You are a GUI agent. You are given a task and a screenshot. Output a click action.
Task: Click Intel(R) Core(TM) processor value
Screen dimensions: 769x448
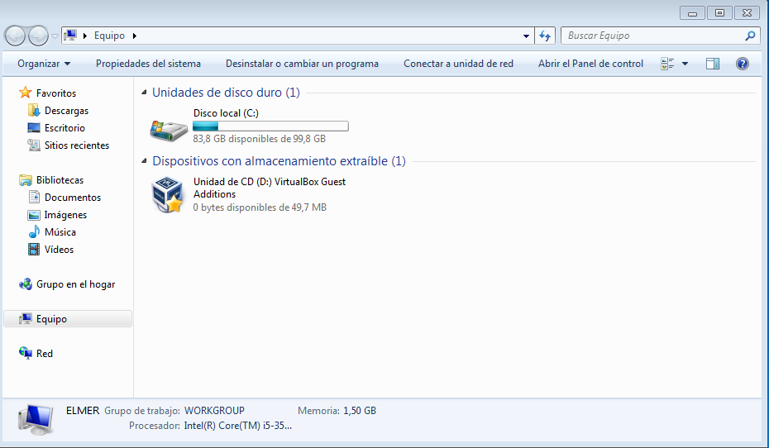coord(238,426)
